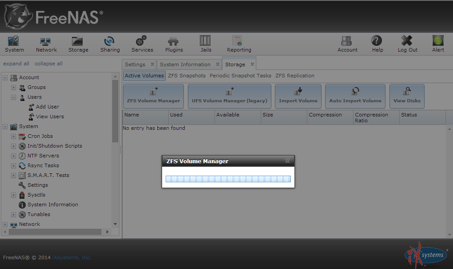Sort by the Compression Ratio column
453x269 pixels.
(376, 117)
